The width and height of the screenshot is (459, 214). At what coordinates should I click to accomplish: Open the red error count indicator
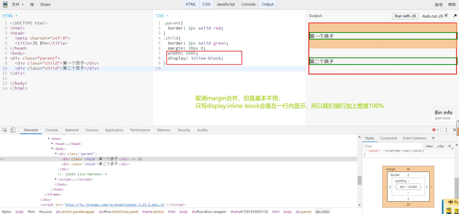point(435,130)
